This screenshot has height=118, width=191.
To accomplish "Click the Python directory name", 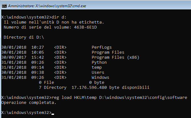I will (99, 62).
